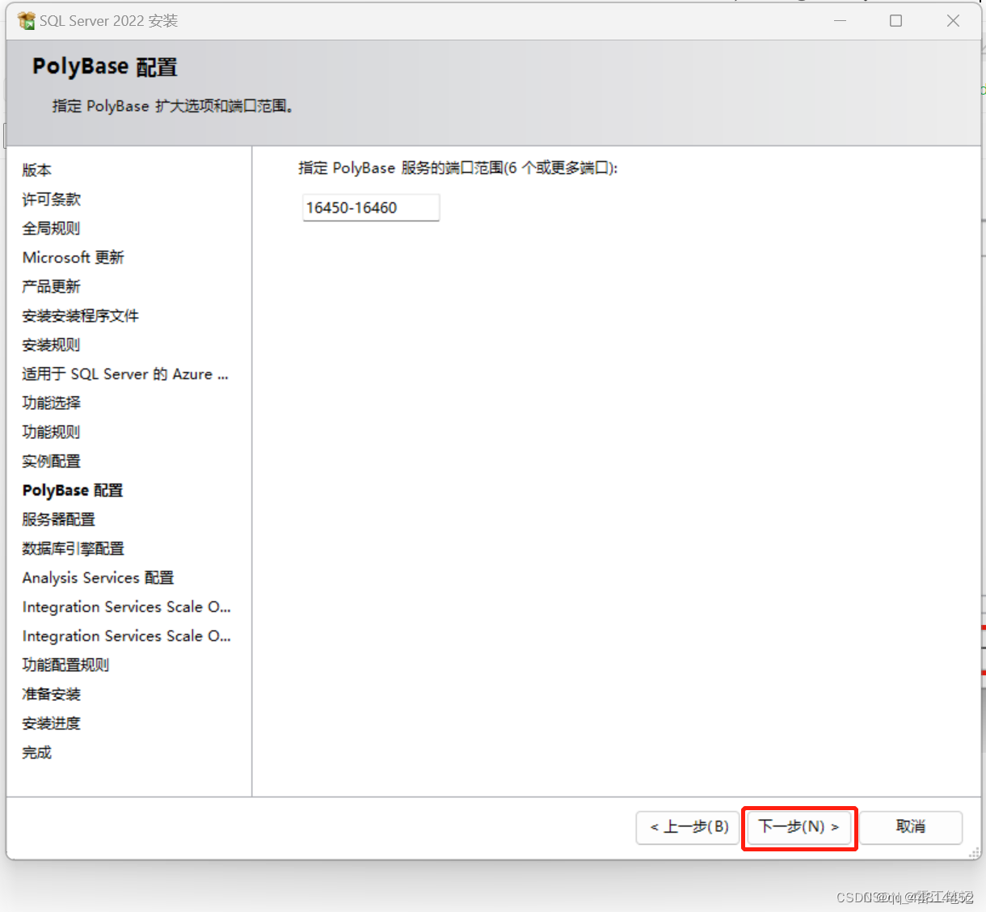Select 适用于 SQL Server 的 Azure step
The height and width of the screenshot is (912, 986).
pos(125,374)
